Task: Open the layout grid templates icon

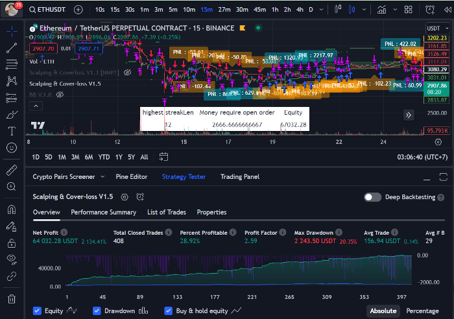Action: pyautogui.click(x=408, y=10)
